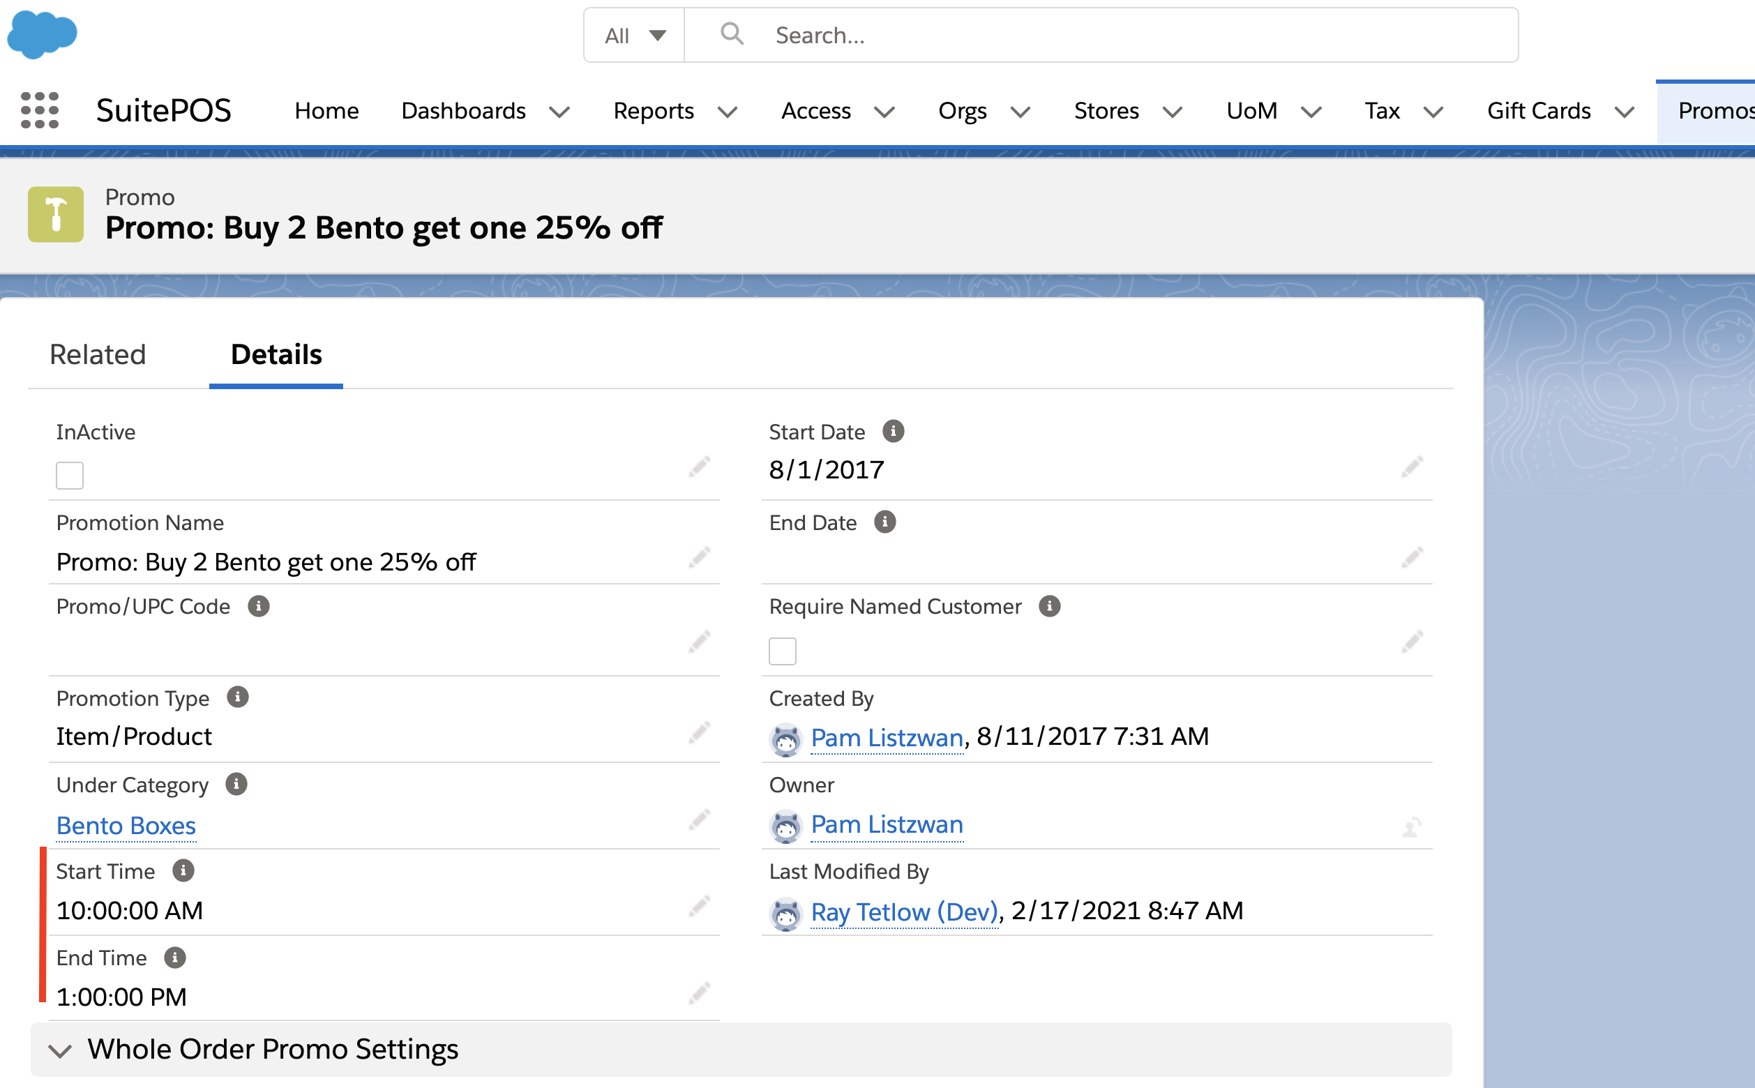
Task: Click the Start Date info icon
Action: pos(893,432)
